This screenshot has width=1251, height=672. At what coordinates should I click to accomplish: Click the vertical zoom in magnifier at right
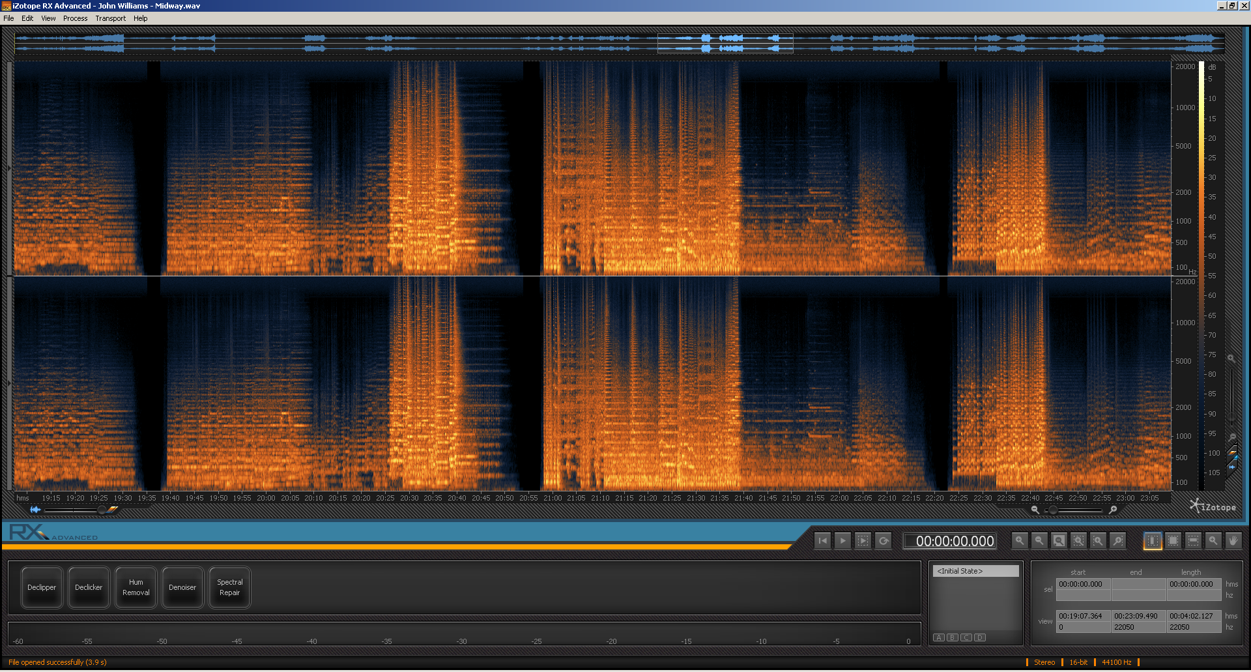(x=1231, y=358)
